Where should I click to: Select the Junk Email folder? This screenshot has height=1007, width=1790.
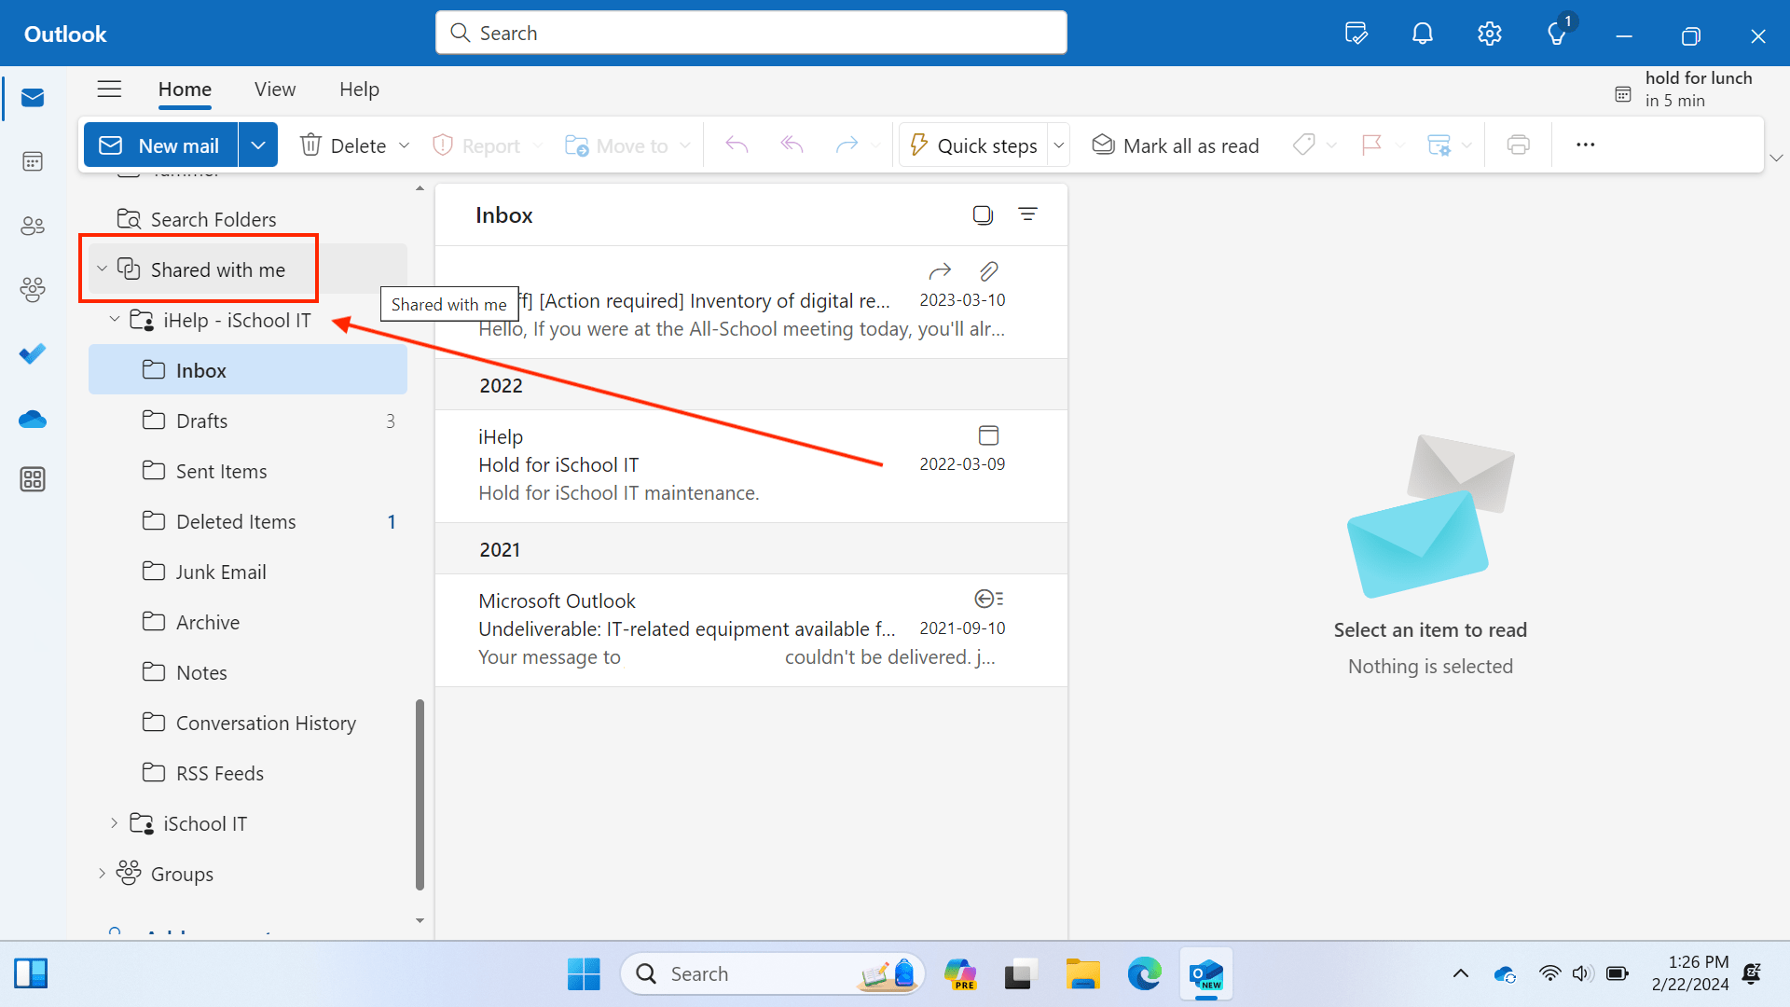coord(248,572)
